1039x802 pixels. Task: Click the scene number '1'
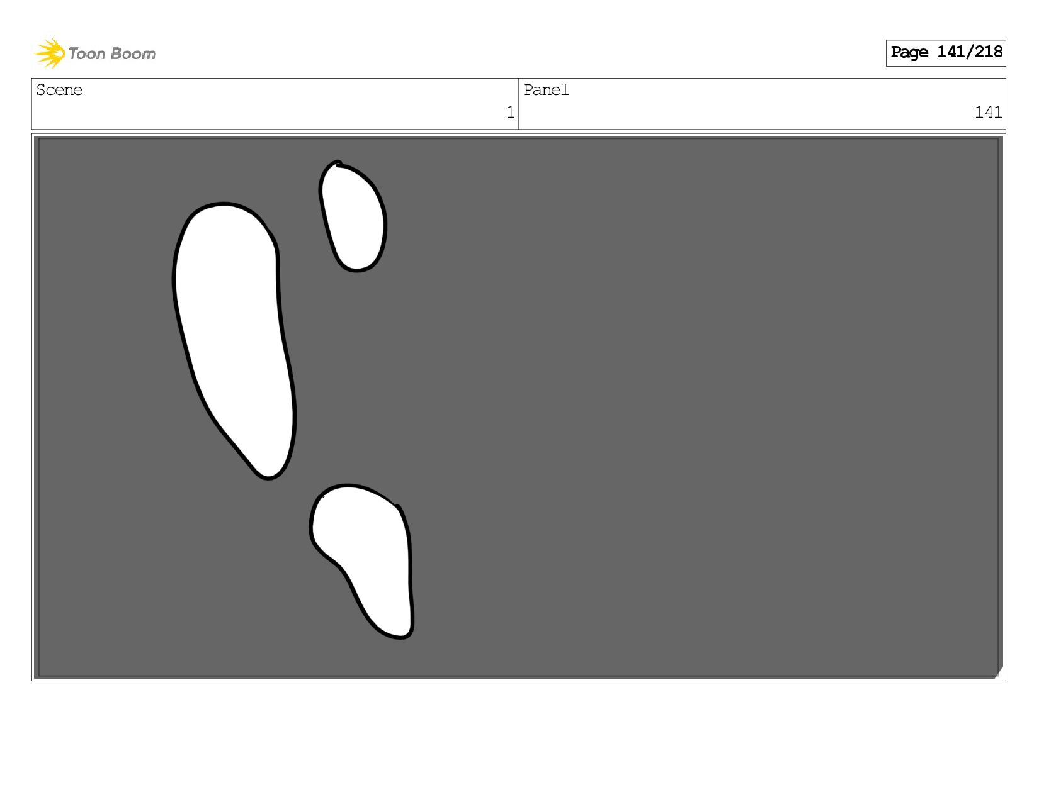coord(510,113)
